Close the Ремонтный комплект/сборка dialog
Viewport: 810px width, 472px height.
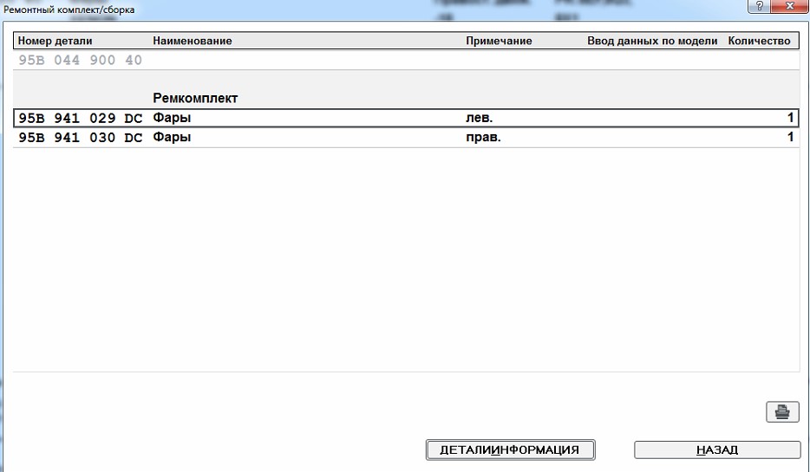tap(789, 7)
